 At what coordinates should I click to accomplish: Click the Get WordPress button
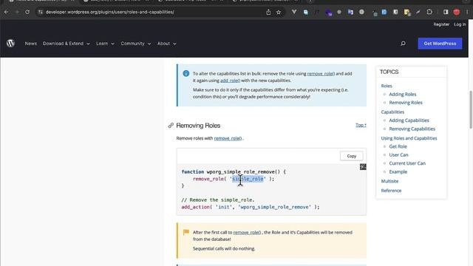(440, 44)
